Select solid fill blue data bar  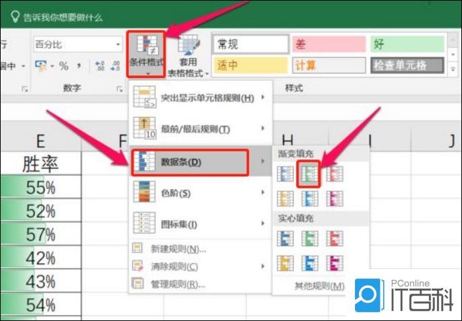pos(286,238)
